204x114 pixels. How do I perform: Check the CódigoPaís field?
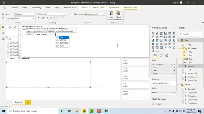[x=183, y=103]
